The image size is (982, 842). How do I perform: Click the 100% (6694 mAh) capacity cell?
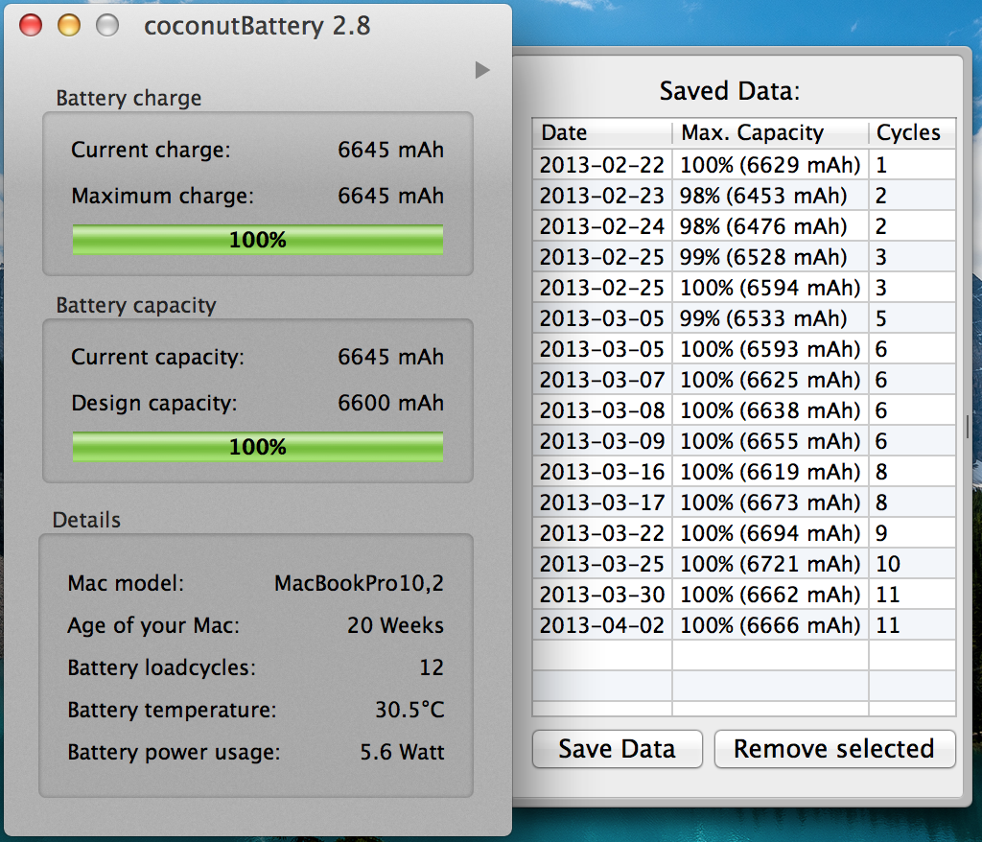coord(770,533)
